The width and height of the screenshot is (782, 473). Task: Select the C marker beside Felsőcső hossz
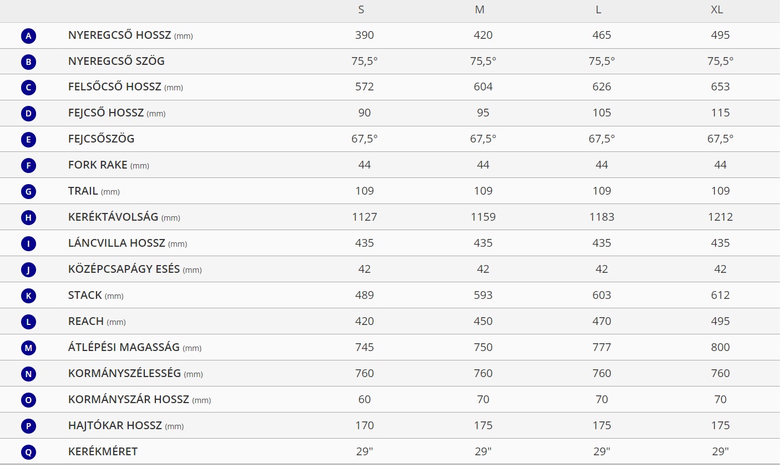pos(28,88)
